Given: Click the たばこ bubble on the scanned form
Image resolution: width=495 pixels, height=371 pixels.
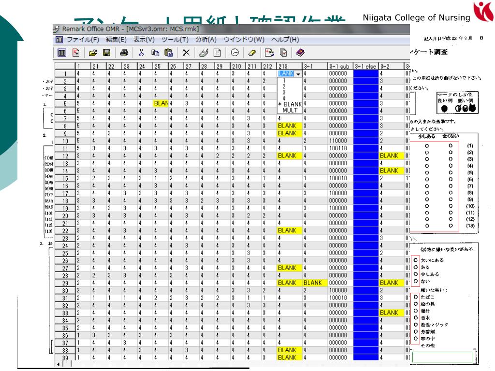Looking at the screenshot, I should pos(415,297).
